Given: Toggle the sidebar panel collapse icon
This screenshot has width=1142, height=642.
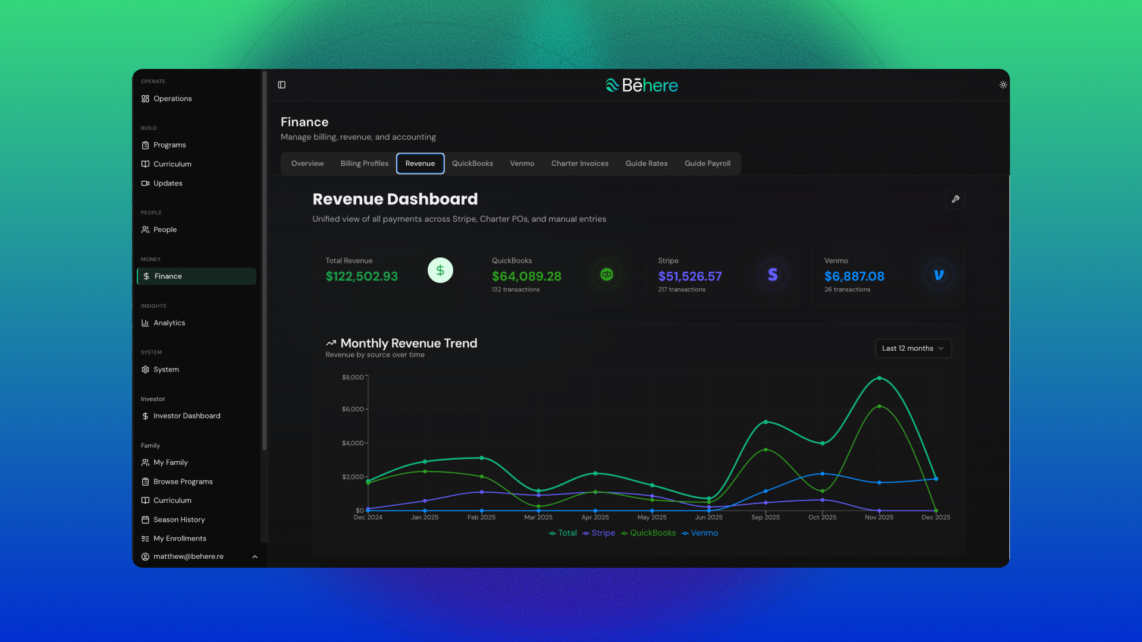Looking at the screenshot, I should pyautogui.click(x=281, y=85).
